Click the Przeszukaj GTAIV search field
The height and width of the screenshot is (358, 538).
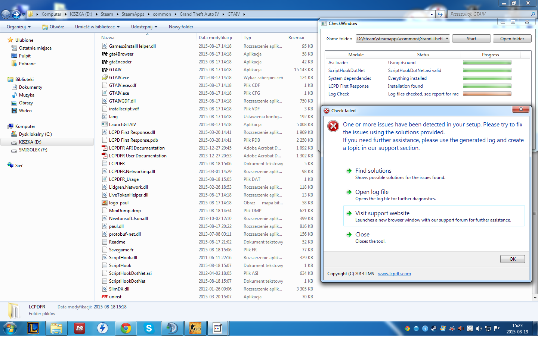click(x=489, y=14)
